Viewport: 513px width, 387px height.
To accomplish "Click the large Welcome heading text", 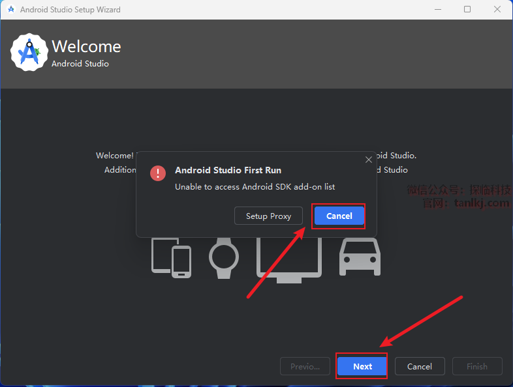I will (x=86, y=47).
